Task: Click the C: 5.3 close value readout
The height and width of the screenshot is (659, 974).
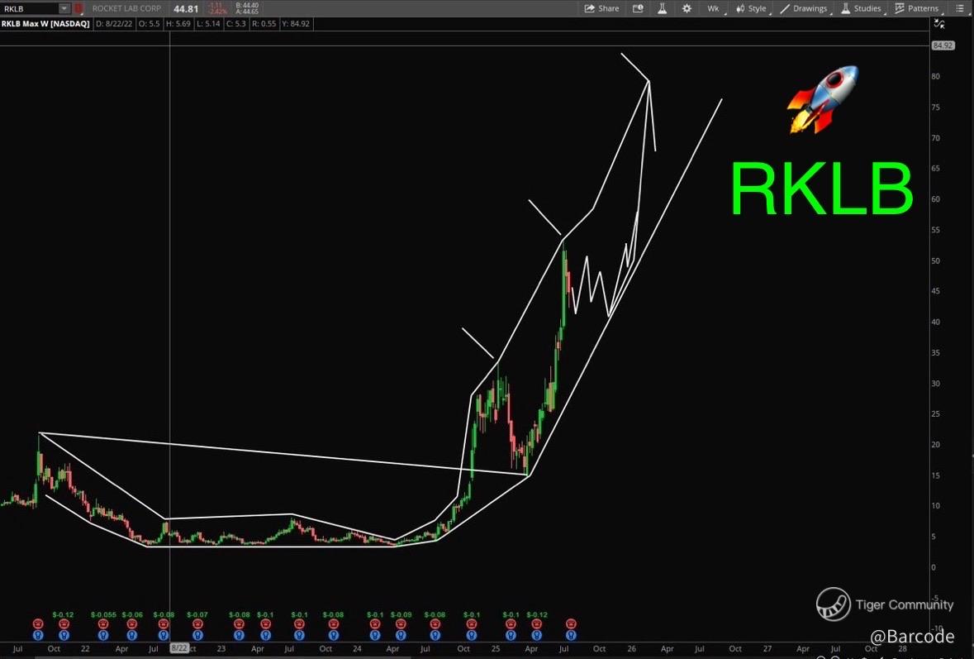Action: tap(235, 24)
